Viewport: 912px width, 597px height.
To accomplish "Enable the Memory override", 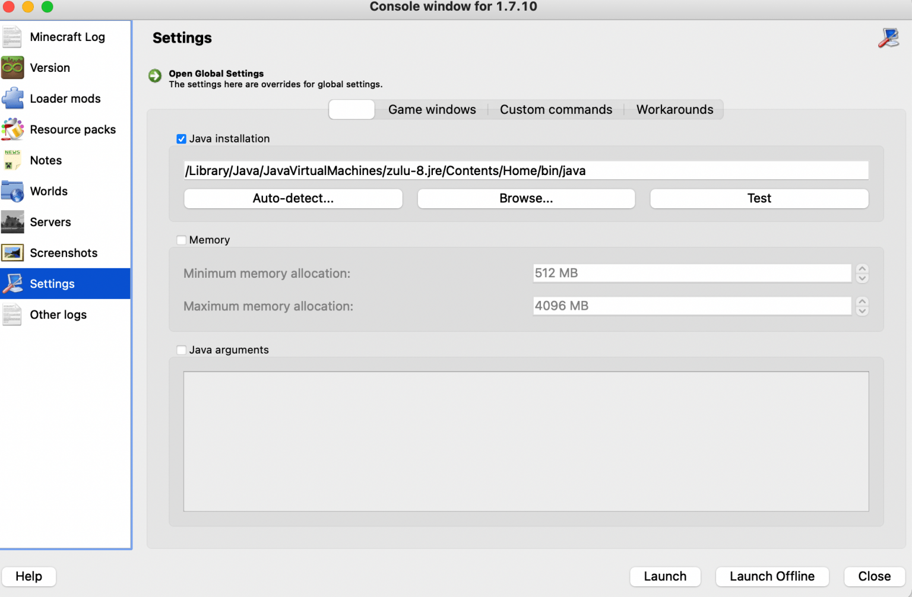I will pos(182,240).
